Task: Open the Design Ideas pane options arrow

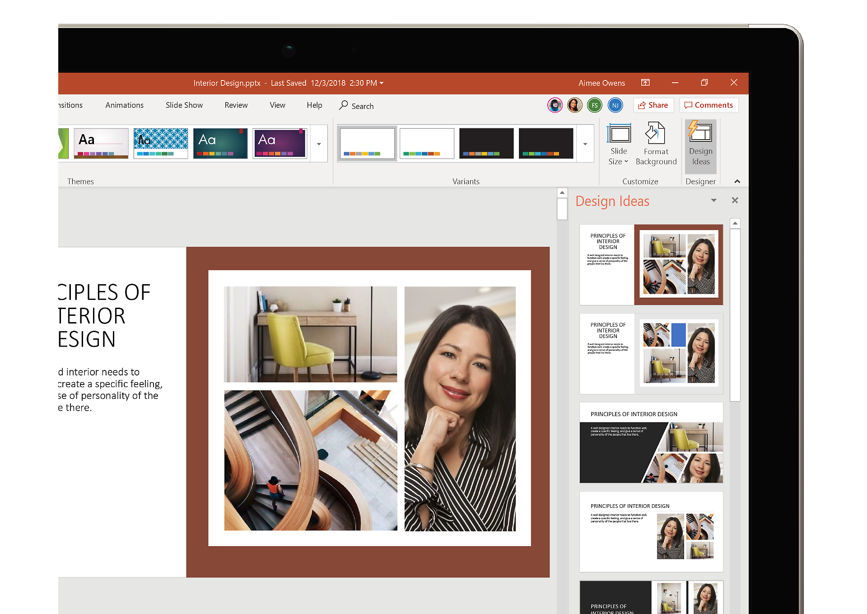Action: (713, 200)
